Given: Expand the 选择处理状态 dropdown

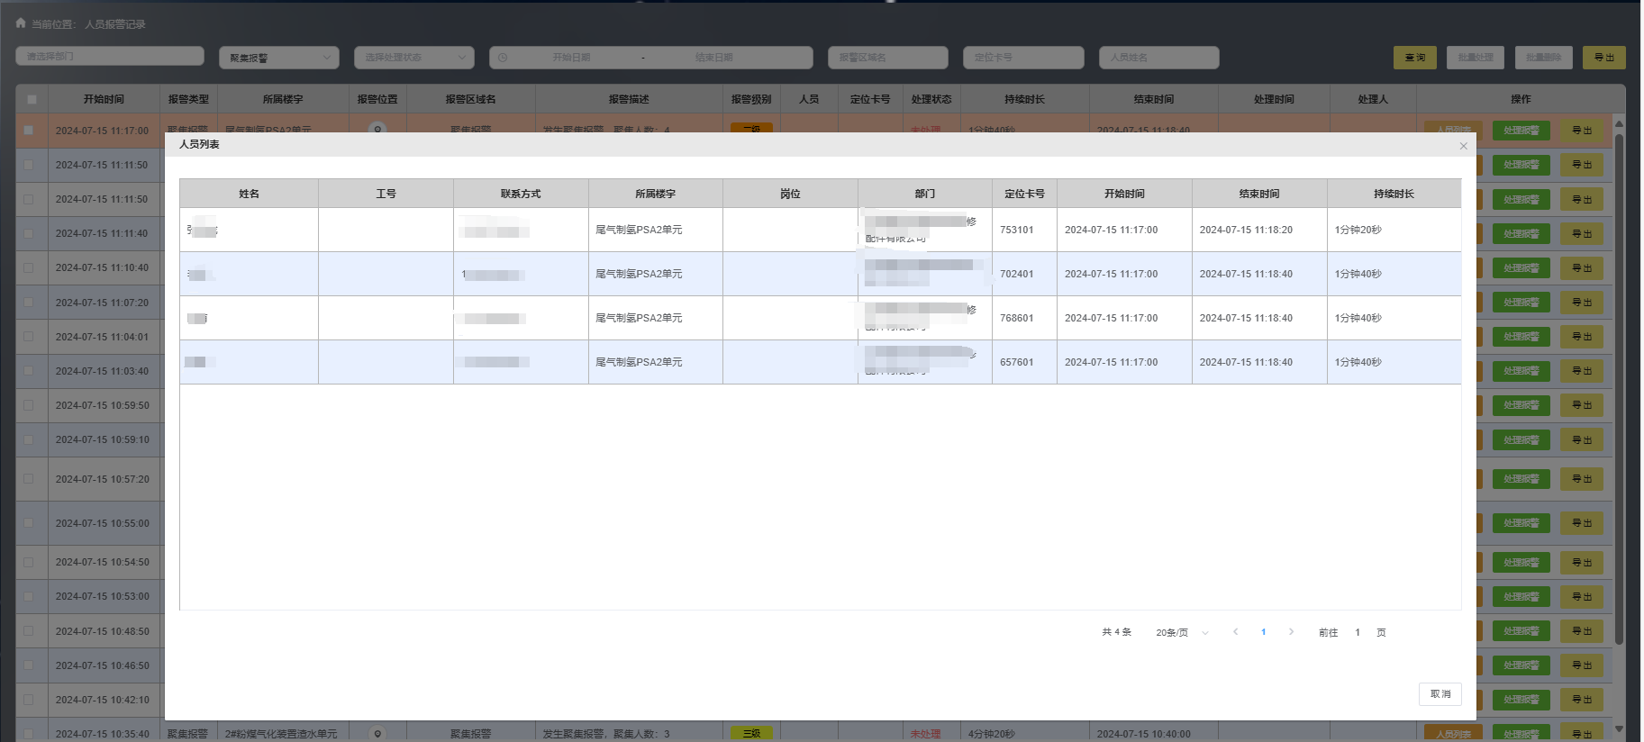Looking at the screenshot, I should 414,58.
